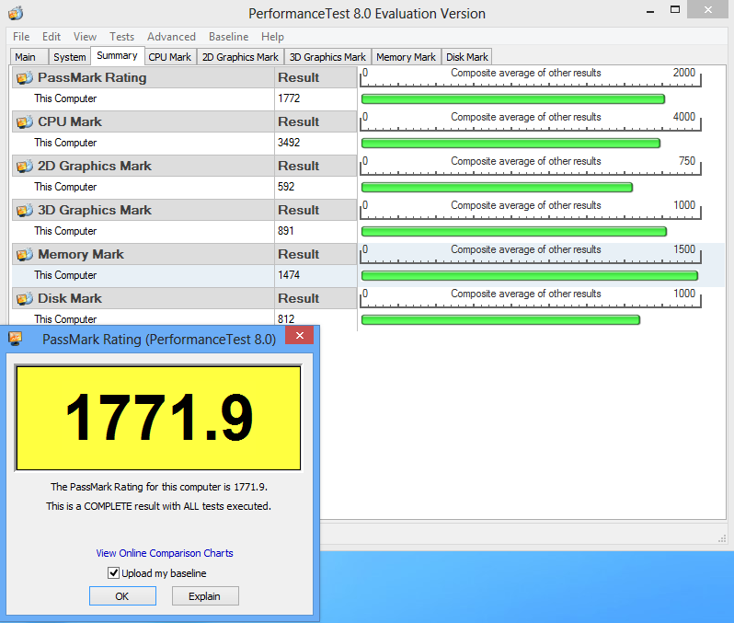
Task: Click the Disk Mark section header
Action: [x=185, y=298]
